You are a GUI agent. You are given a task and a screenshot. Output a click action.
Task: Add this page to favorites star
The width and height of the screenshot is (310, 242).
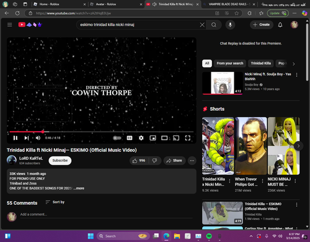click(236, 13)
